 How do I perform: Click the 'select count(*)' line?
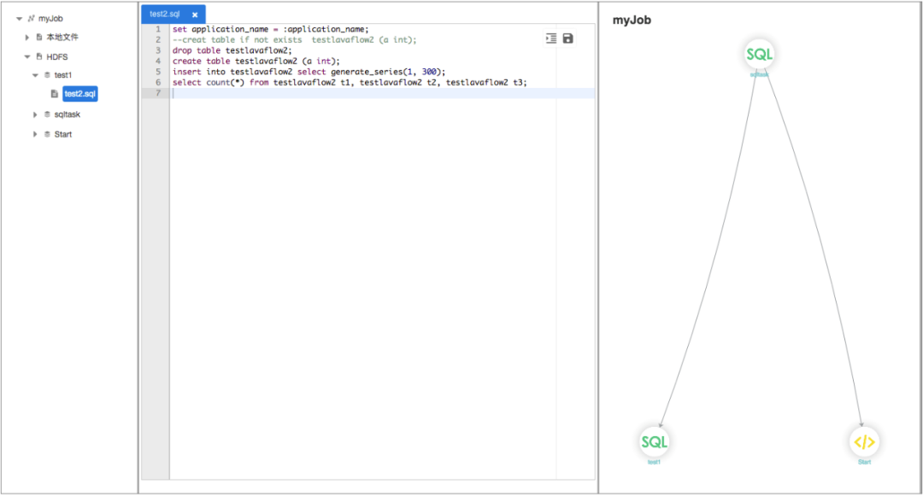[x=350, y=82]
